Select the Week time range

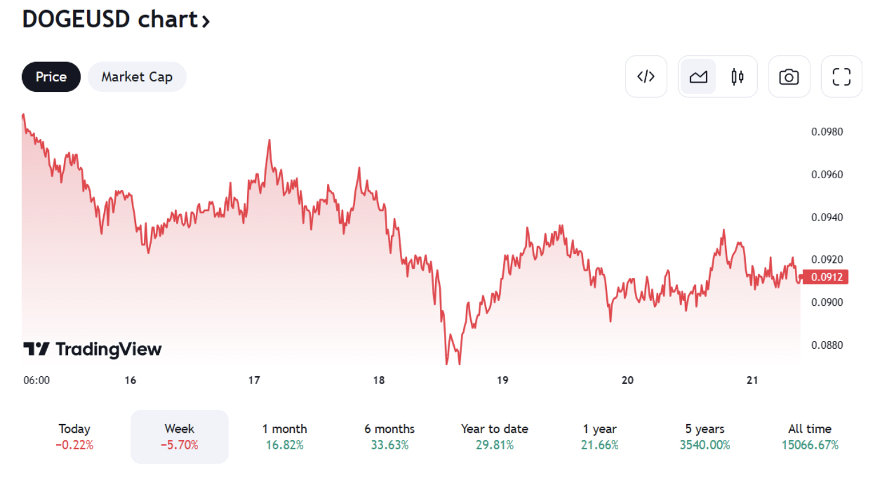coord(180,436)
